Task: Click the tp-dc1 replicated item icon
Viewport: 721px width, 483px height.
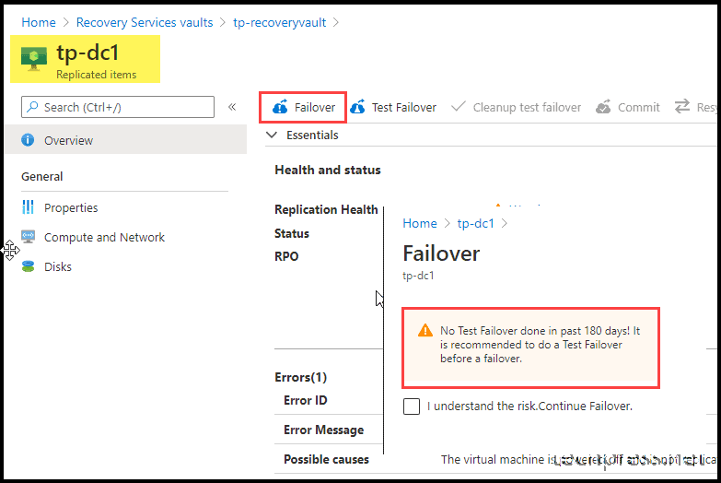Action: (x=33, y=59)
